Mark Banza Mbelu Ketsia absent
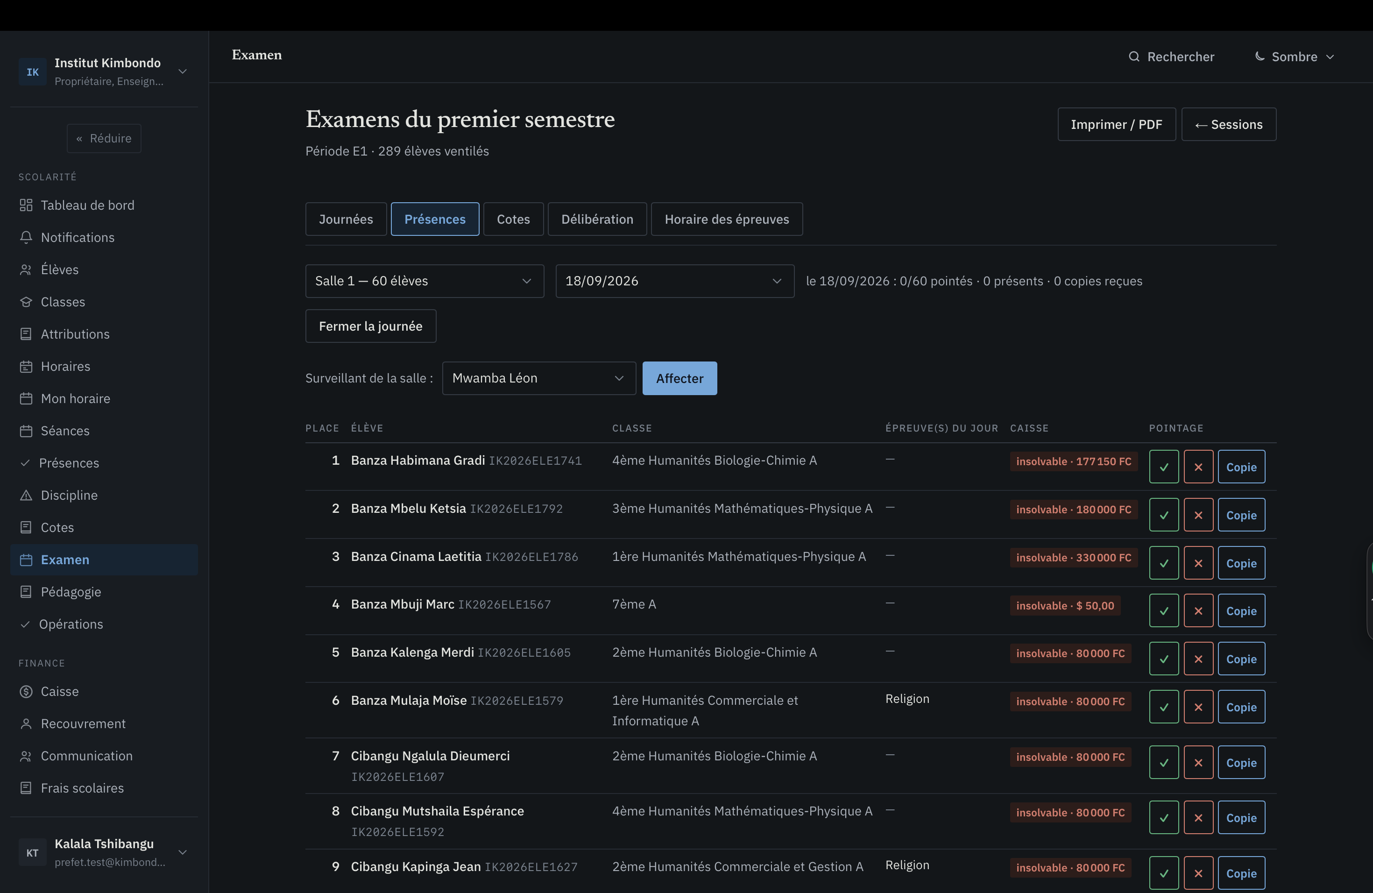The image size is (1373, 893). [1198, 515]
